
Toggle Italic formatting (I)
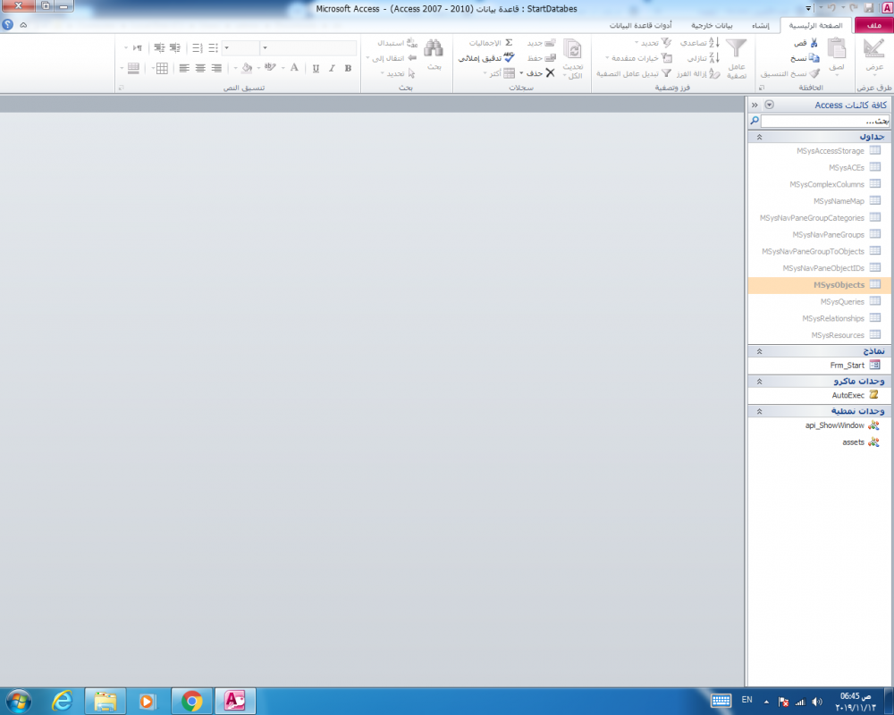coord(332,69)
